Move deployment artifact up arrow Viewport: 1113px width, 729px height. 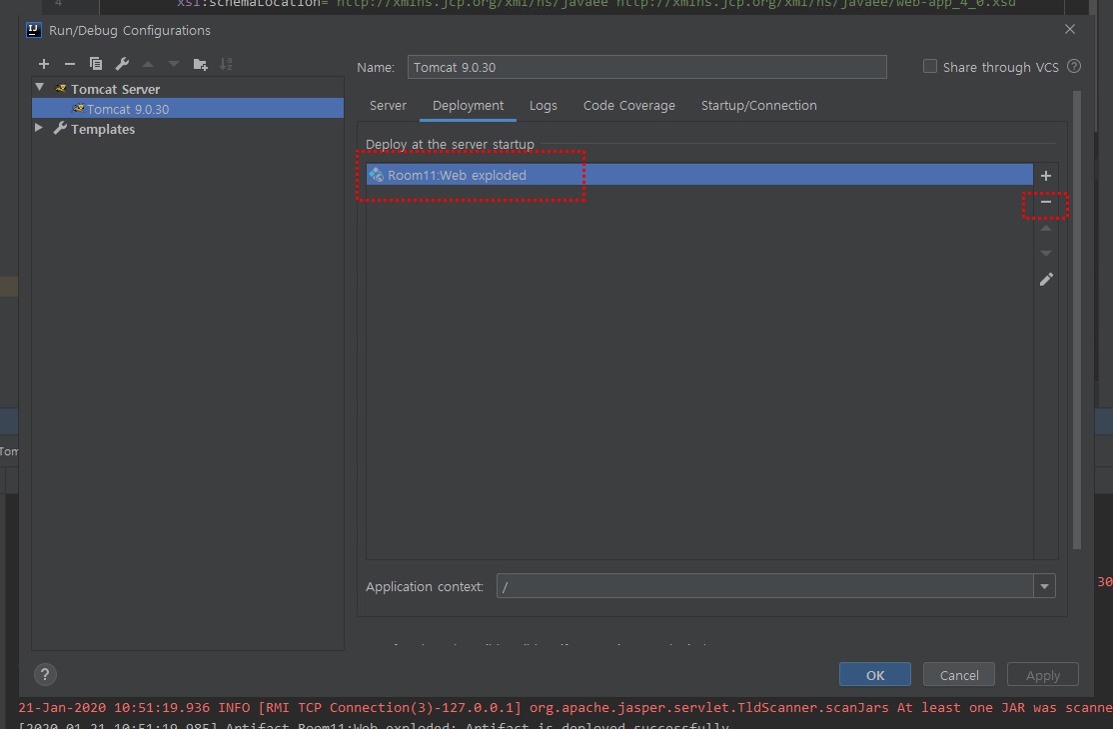pyautogui.click(x=1046, y=229)
